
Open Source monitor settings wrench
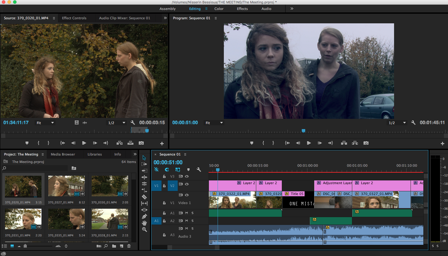(132, 123)
